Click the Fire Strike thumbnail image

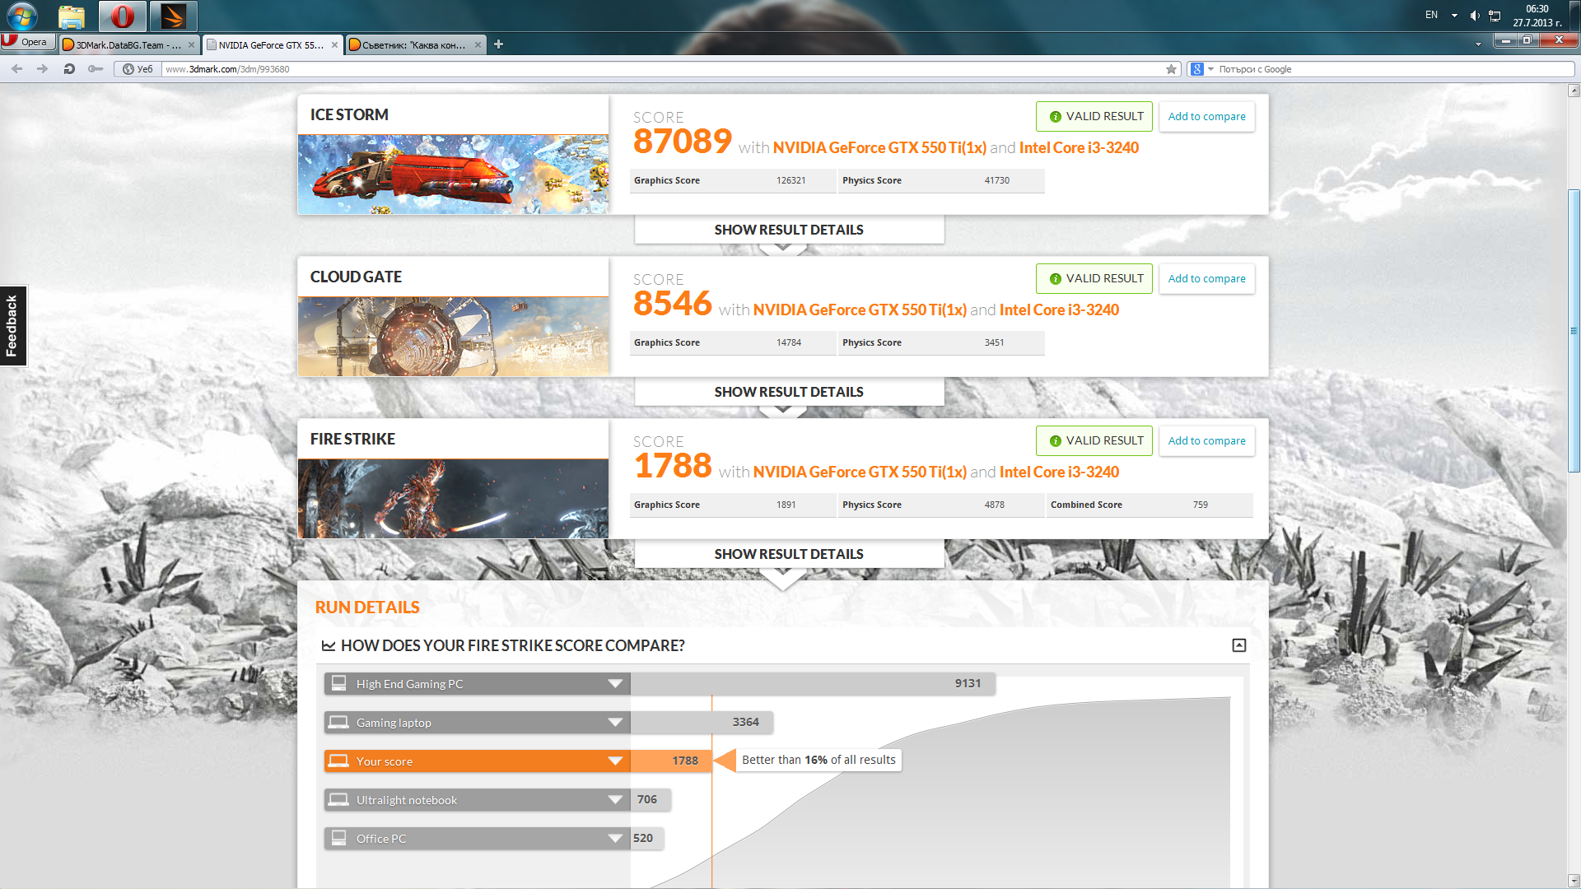tap(453, 499)
